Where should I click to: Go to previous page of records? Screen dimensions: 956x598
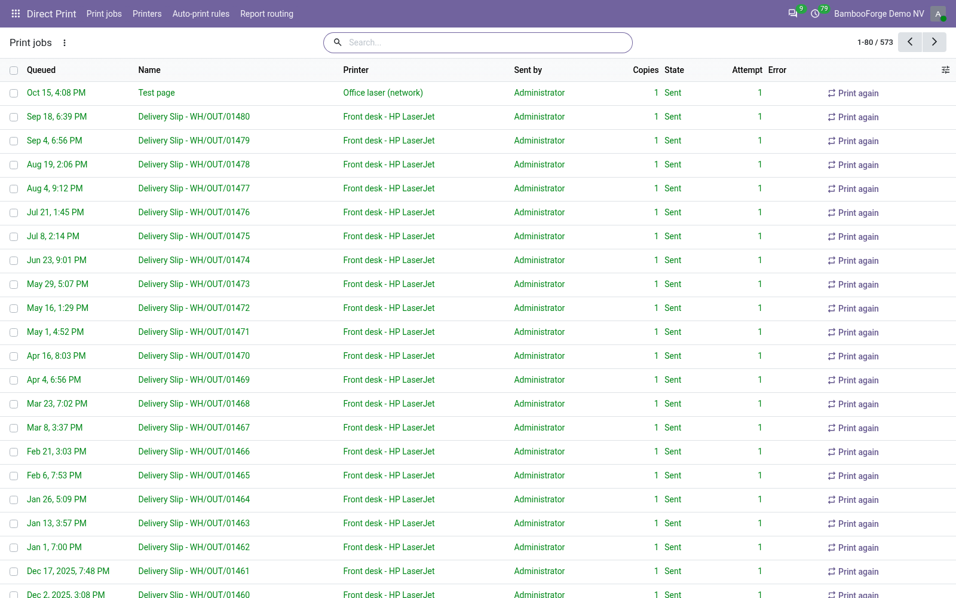[910, 42]
